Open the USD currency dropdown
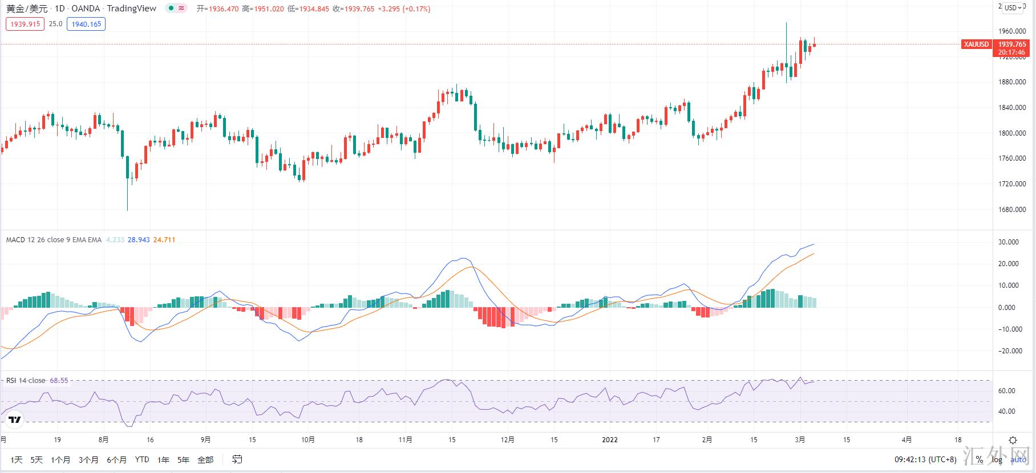 (x=1014, y=8)
